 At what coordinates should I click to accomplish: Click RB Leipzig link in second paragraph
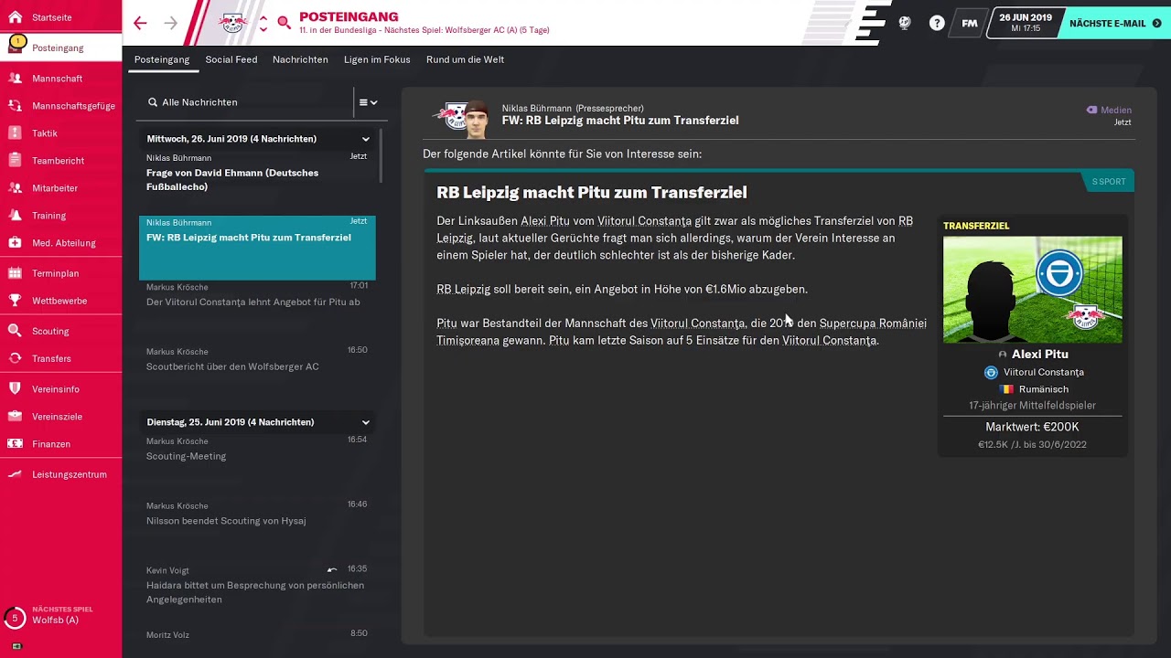pos(464,289)
